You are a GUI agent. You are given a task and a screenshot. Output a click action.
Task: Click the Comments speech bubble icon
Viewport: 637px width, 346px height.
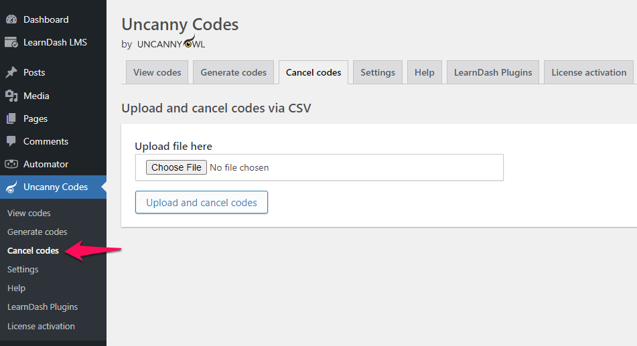coord(11,141)
